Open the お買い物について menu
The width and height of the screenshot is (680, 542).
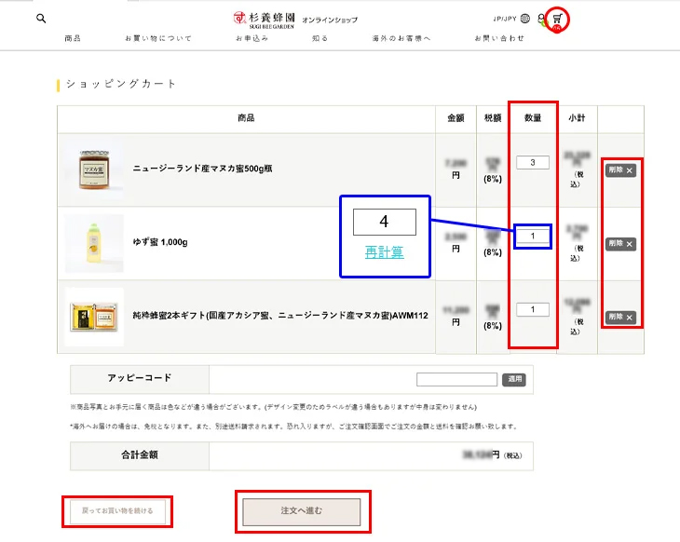tap(157, 38)
